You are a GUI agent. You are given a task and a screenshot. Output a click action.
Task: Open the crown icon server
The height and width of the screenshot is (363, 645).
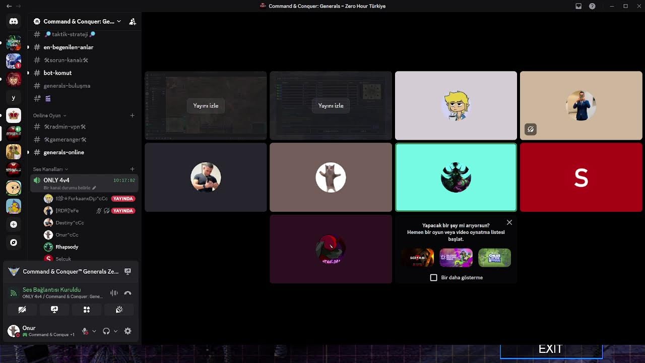(14, 115)
